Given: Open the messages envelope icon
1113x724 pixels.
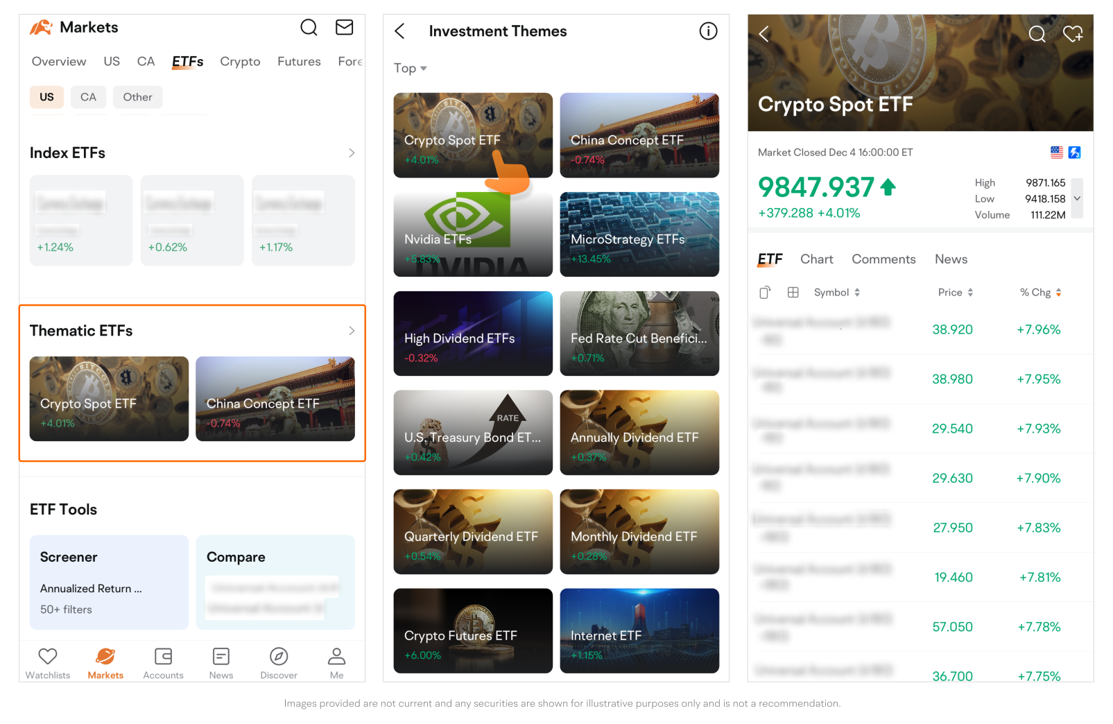Looking at the screenshot, I should [x=344, y=28].
